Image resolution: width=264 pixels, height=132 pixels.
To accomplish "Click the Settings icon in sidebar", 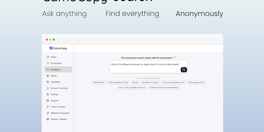I will 48,94.
